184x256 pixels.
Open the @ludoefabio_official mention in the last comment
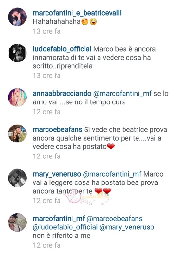[x=65, y=227]
